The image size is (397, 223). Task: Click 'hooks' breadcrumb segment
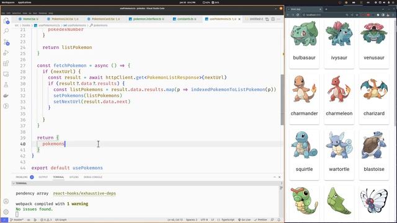point(26,25)
